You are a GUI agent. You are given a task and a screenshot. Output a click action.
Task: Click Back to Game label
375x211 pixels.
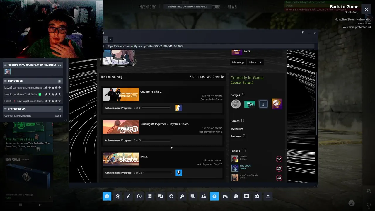click(344, 7)
